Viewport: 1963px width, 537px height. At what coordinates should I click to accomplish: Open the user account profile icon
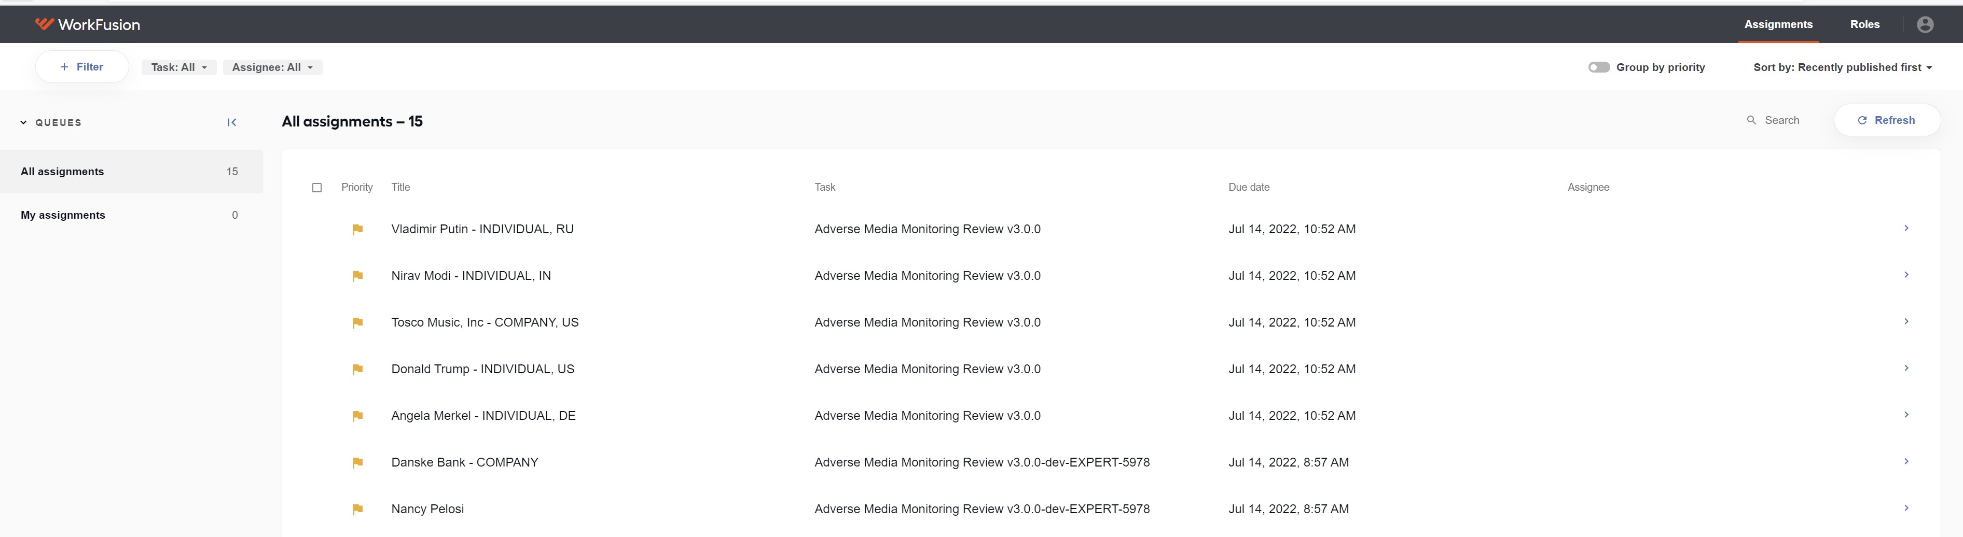(x=1925, y=24)
